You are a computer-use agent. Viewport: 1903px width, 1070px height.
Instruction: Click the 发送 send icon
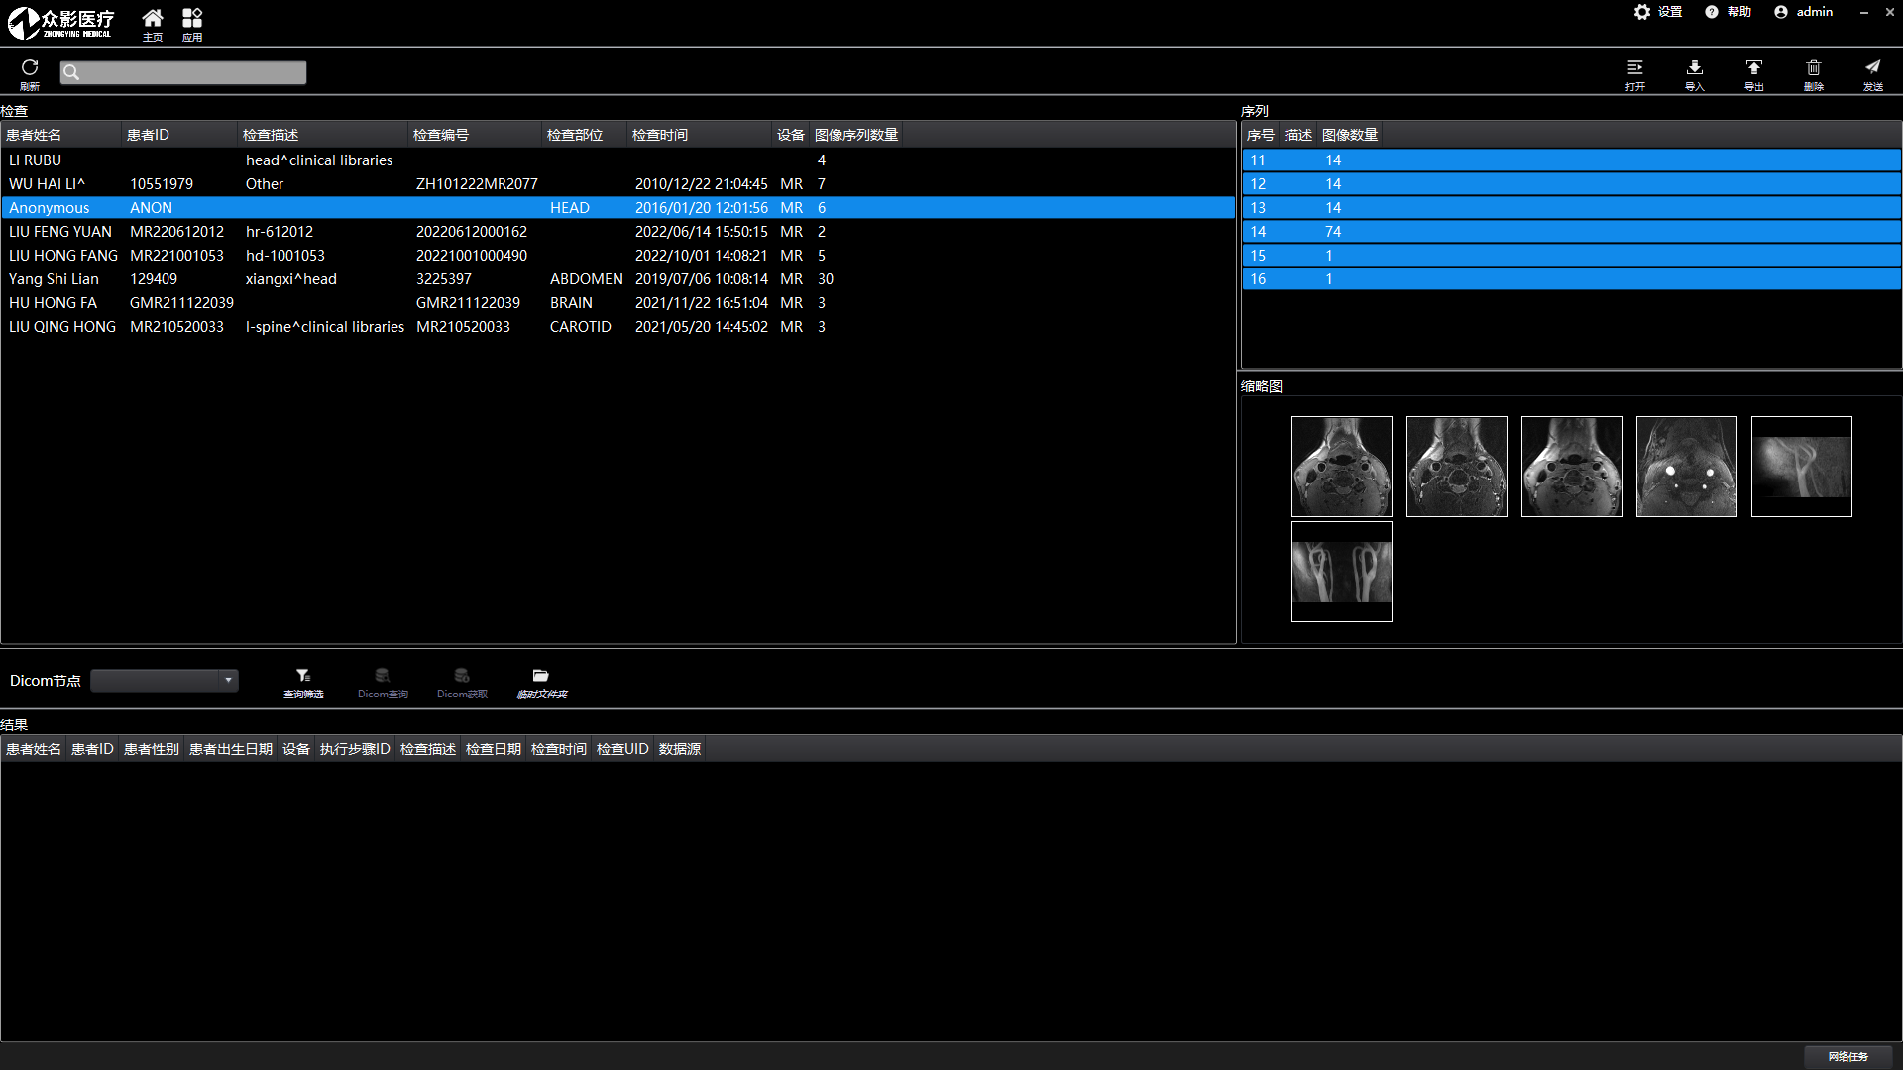pos(1873,74)
